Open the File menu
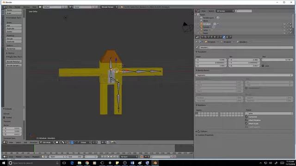The width and height of the screenshot is (296, 166). (10, 7)
